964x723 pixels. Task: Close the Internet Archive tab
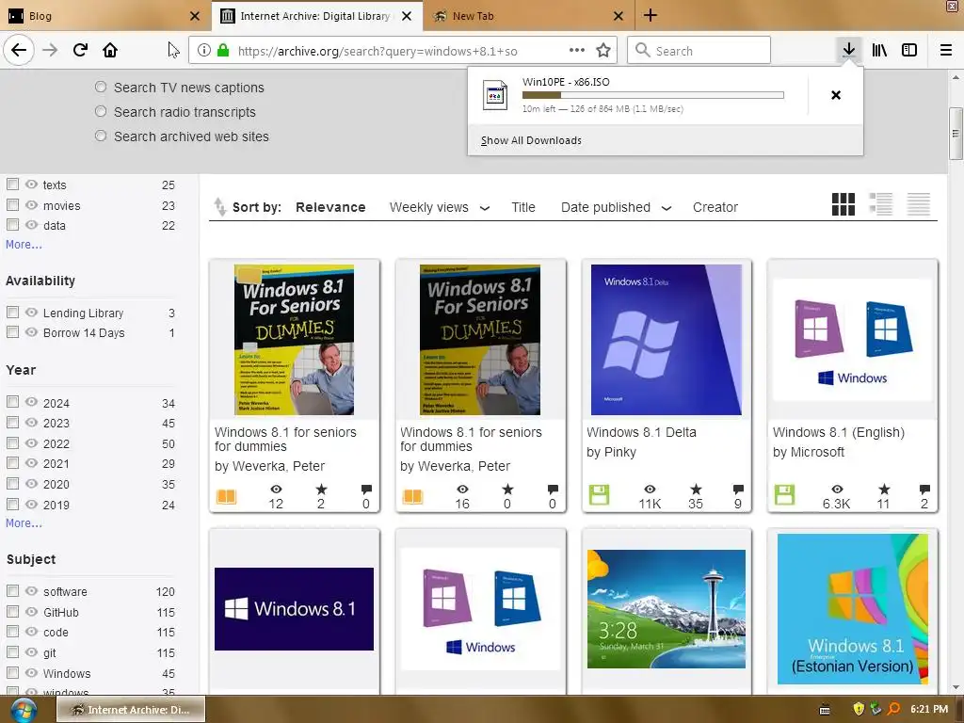tap(407, 16)
